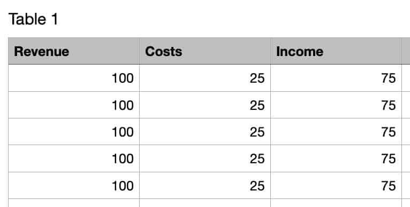This screenshot has width=410, height=207.
Task: Select second row Income cell with 75
Action: 336,105
